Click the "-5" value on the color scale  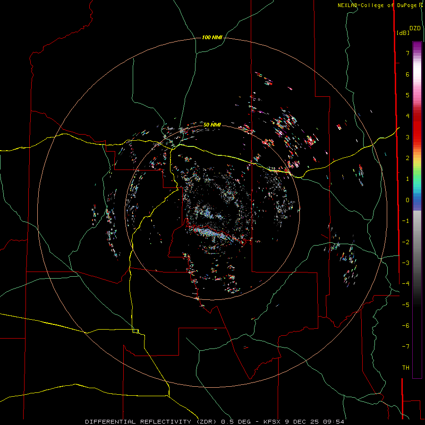pos(406,305)
